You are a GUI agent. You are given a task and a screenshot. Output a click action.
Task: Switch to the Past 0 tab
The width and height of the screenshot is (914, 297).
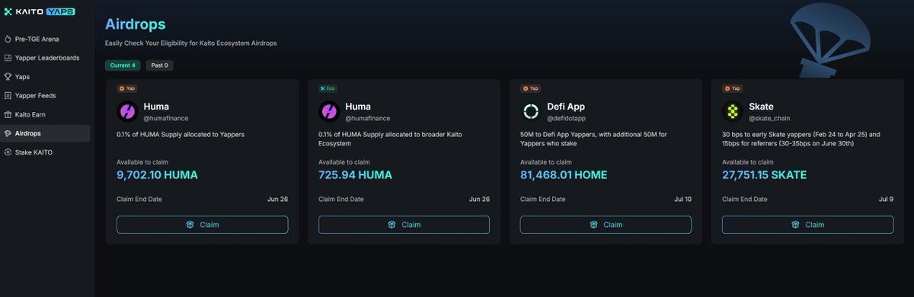[159, 65]
